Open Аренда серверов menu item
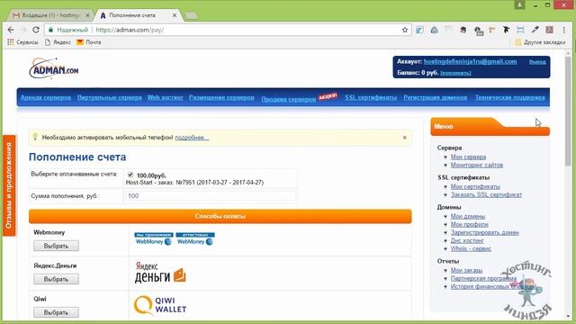The image size is (576, 324). pyautogui.click(x=46, y=97)
